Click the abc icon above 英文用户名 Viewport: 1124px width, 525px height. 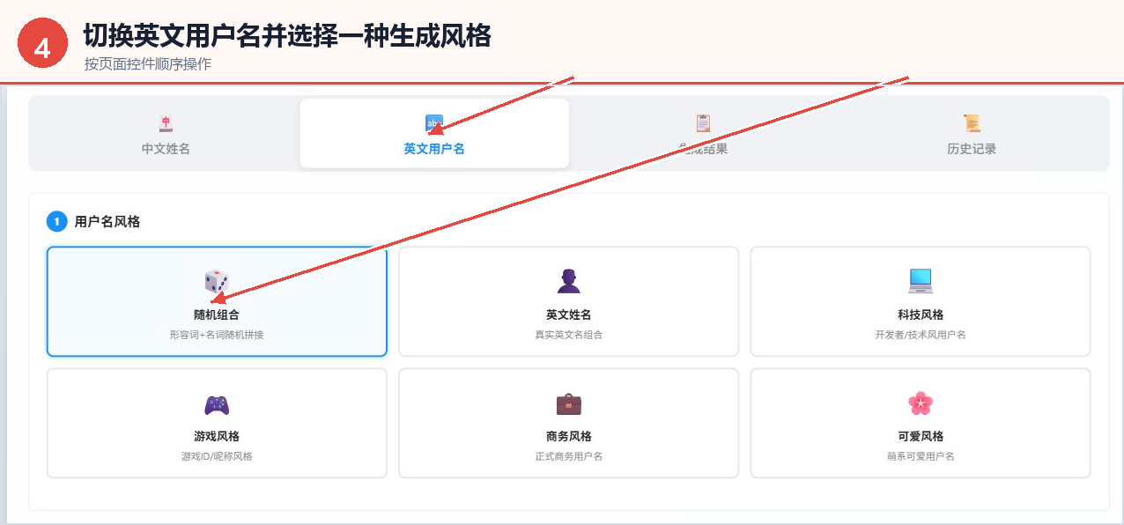pyautogui.click(x=434, y=123)
